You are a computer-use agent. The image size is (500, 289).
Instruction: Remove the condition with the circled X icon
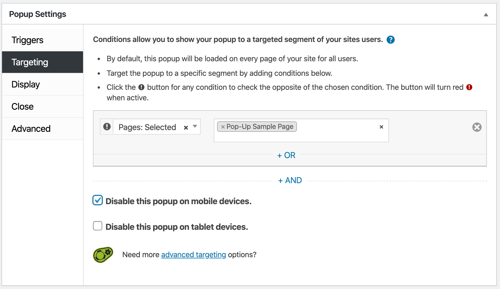(477, 127)
